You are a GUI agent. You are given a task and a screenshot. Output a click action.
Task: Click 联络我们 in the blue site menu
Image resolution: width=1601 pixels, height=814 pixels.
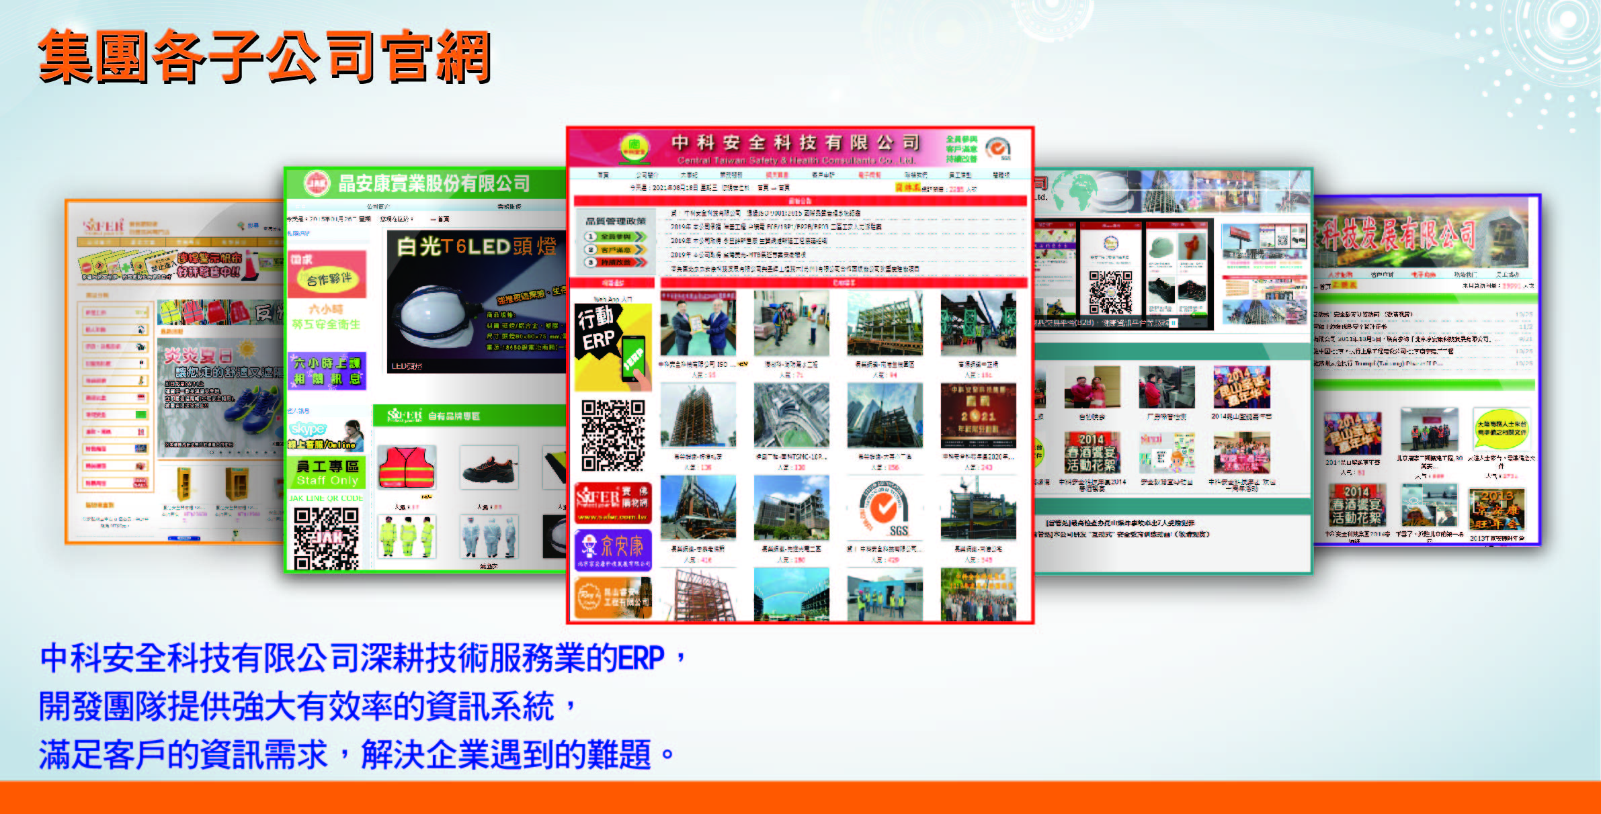[1465, 274]
